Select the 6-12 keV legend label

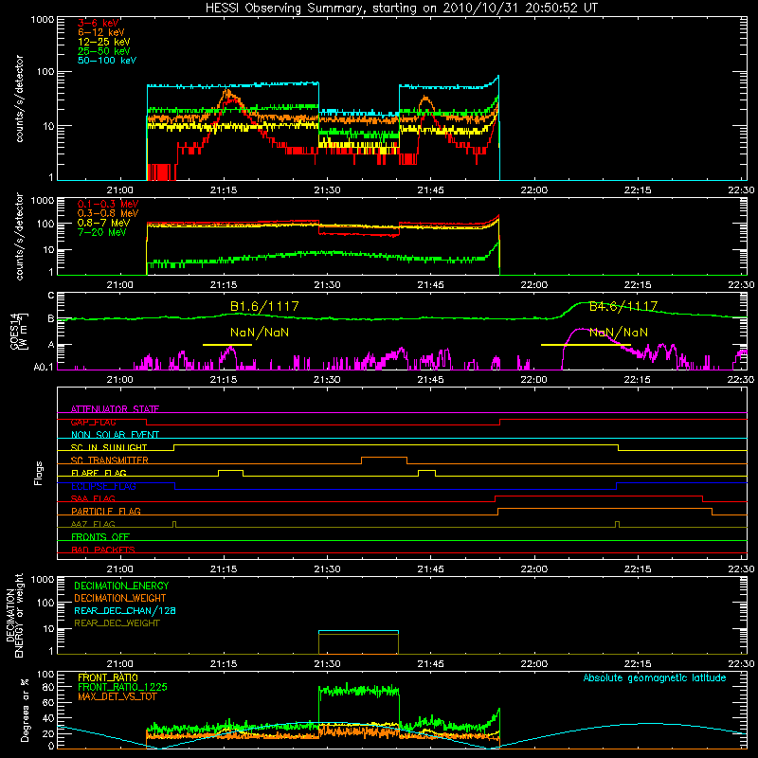[x=100, y=32]
